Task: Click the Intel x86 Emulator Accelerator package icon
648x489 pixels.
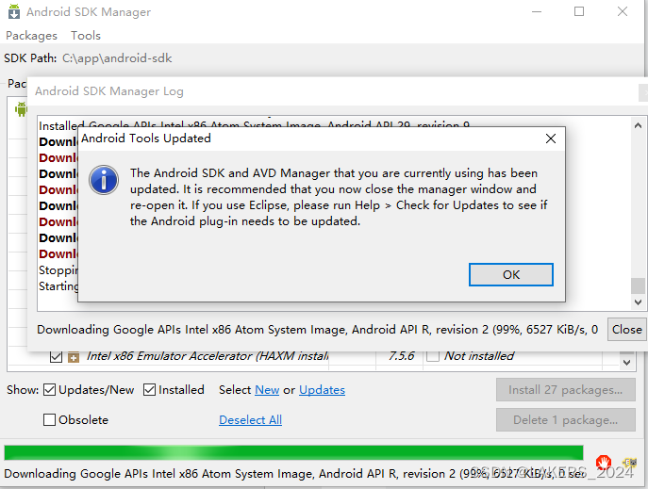Action: [74, 357]
